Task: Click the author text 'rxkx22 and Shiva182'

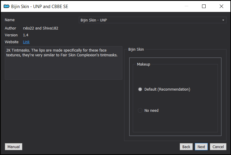Action: [41, 28]
